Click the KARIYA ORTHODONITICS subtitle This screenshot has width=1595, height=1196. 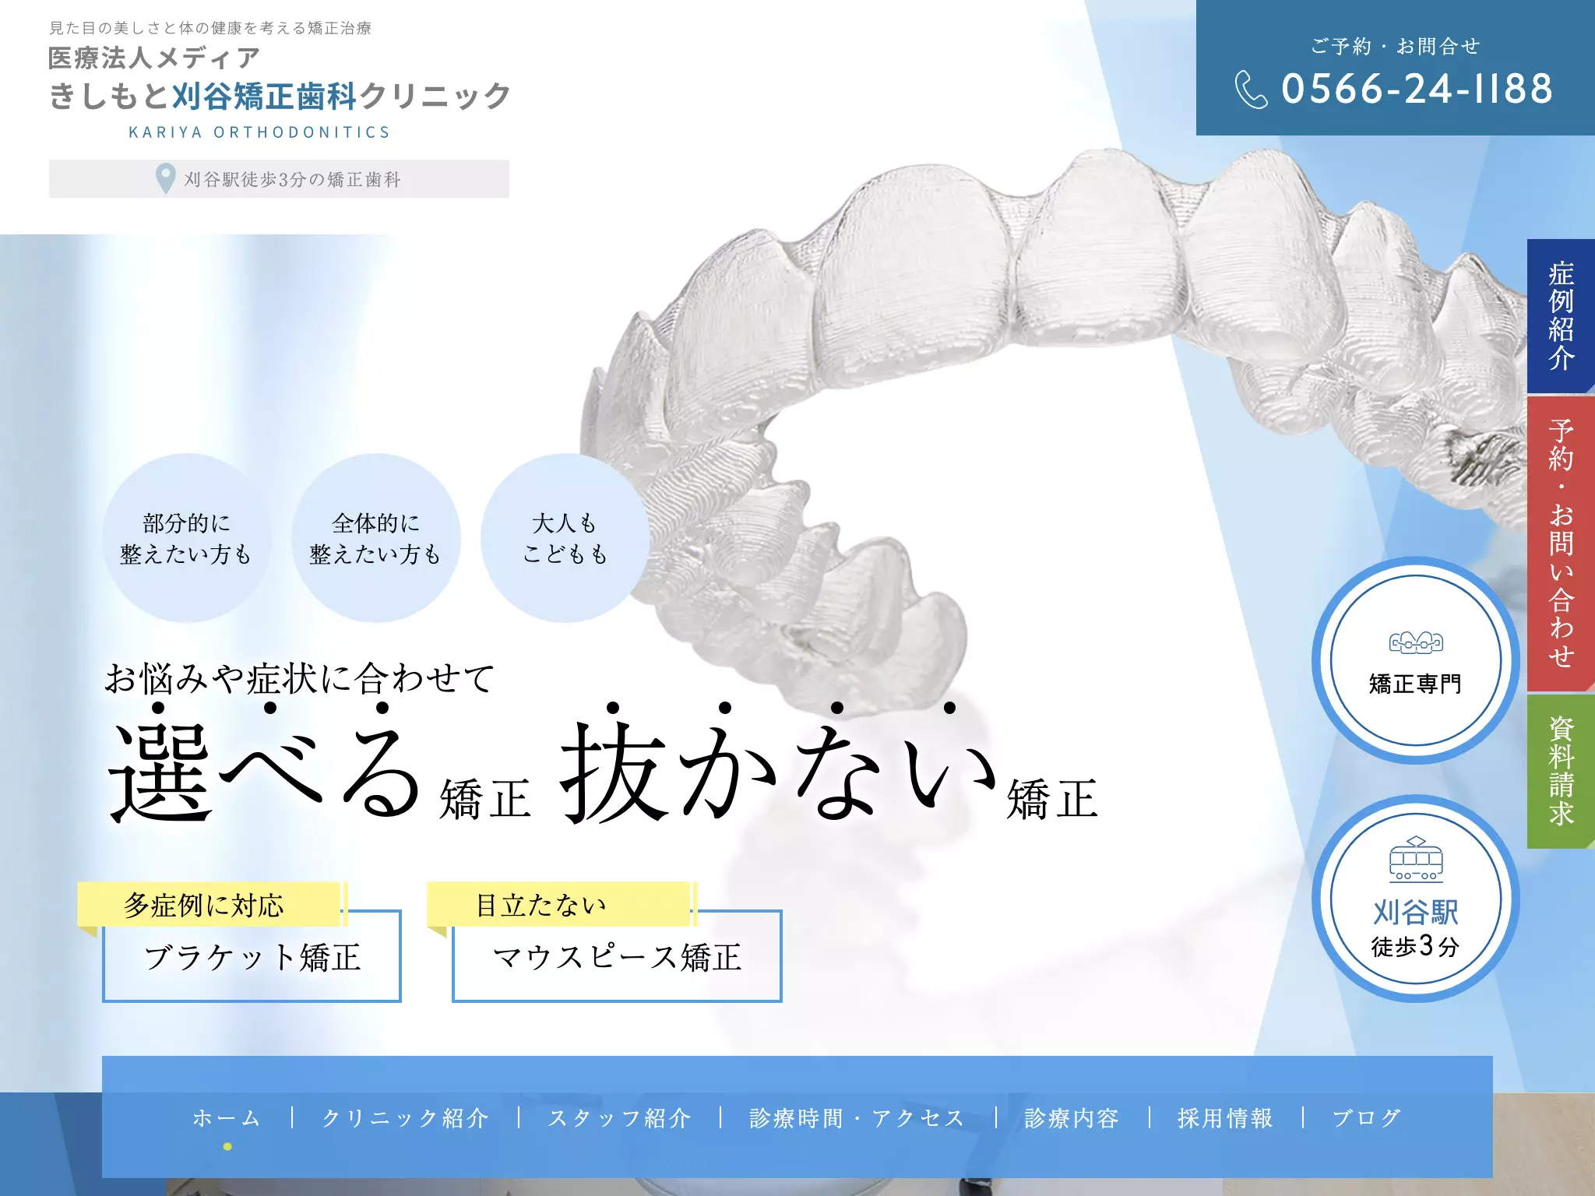coord(259,132)
